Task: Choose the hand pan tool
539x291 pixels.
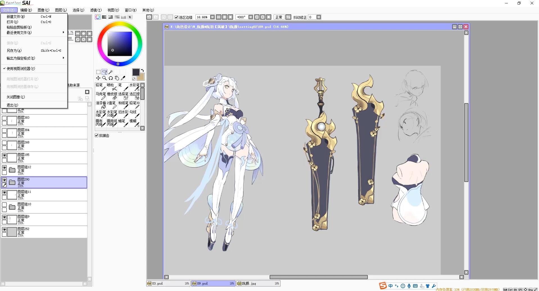Action: [117, 78]
